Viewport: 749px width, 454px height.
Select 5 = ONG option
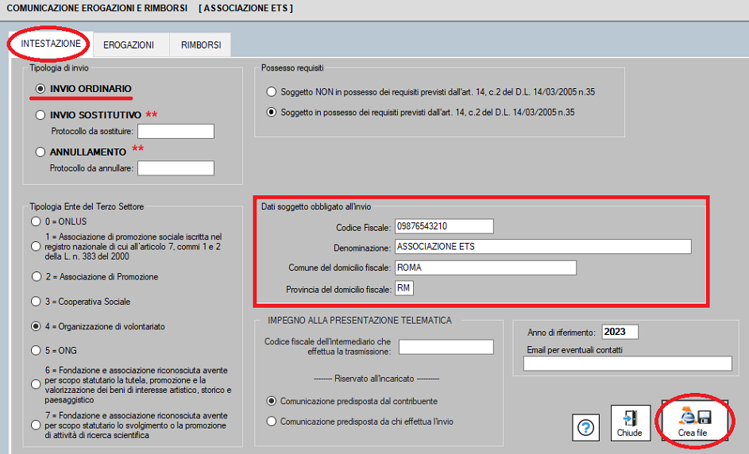(36, 350)
